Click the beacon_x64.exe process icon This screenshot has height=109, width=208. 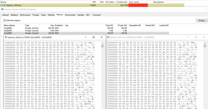5,5
